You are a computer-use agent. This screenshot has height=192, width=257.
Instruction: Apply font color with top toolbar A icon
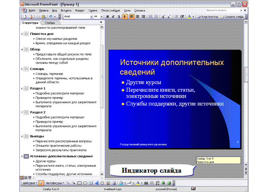tap(189, 17)
